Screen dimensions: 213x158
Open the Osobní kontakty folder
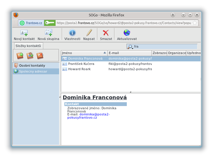pyautogui.click(x=32, y=65)
